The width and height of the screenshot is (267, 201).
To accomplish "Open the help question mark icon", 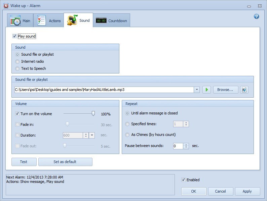I will pos(256,16).
